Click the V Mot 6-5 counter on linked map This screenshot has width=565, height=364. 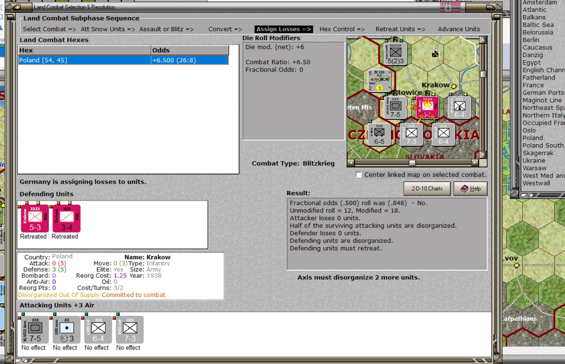point(379,135)
